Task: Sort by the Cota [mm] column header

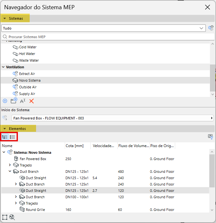Action: tap(78, 146)
